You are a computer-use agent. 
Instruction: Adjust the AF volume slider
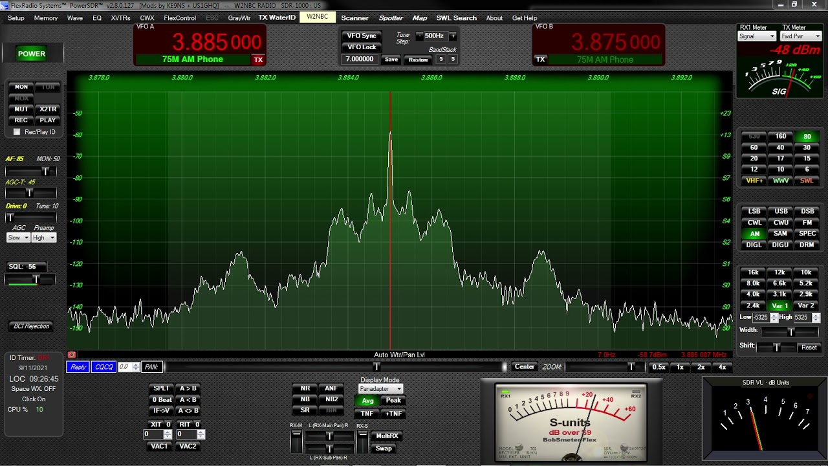30,172
